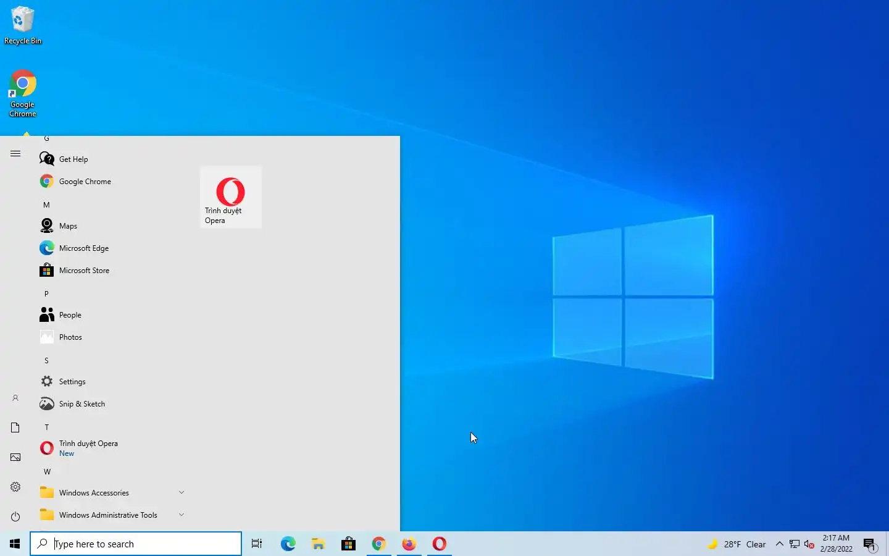The width and height of the screenshot is (889, 556).
Task: Open network status tray icon
Action: (795, 544)
